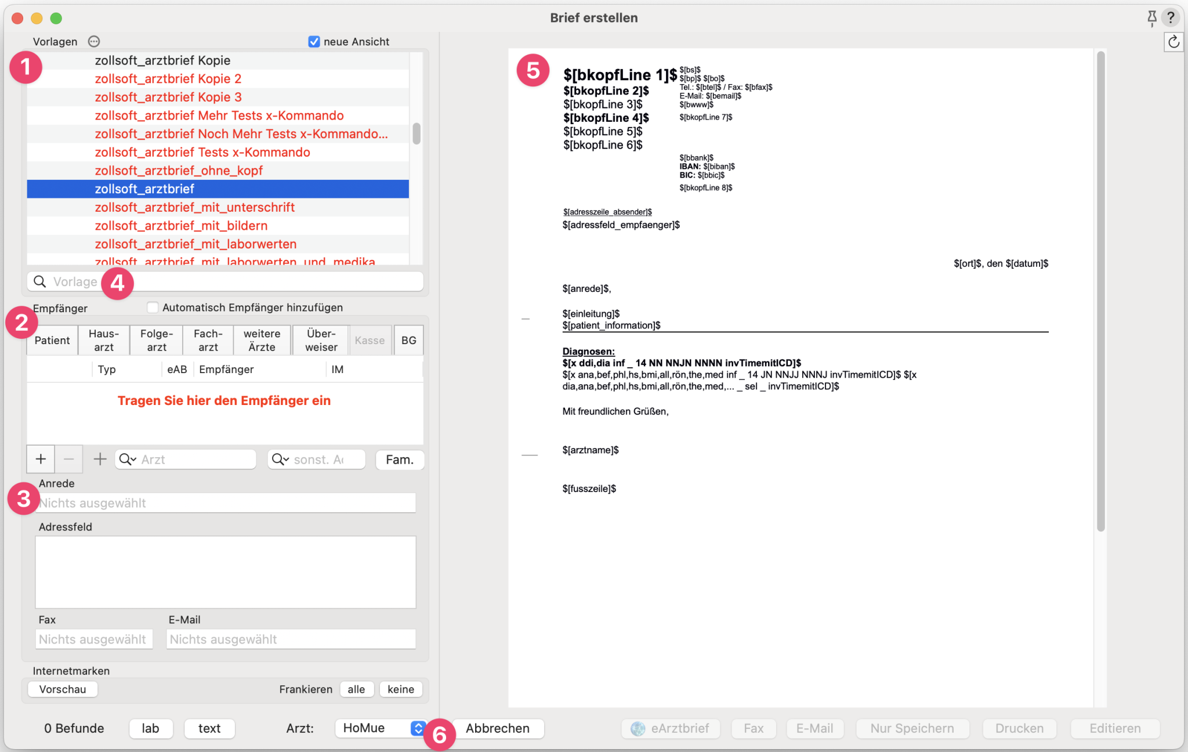
Task: Add recipient with the boxed plus button
Action: coord(41,459)
